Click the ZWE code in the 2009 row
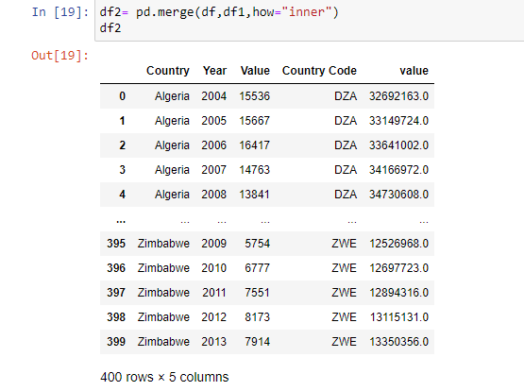 (x=344, y=244)
